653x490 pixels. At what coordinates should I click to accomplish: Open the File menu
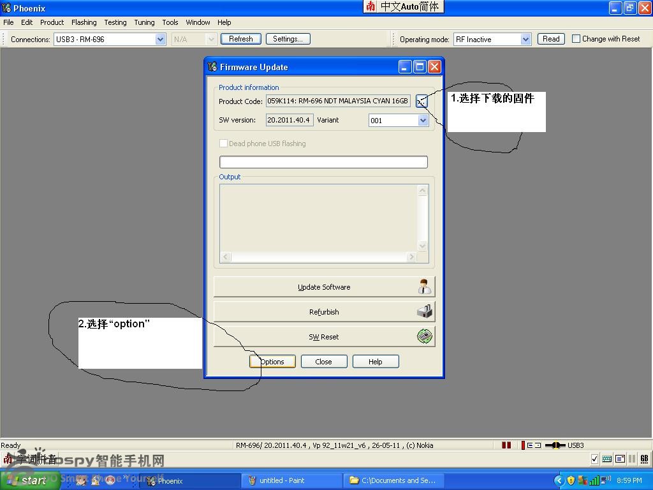point(8,22)
